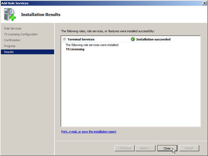Click the TS Licensing installed item
Viewport: 208px width, 156px height.
(x=75, y=49)
